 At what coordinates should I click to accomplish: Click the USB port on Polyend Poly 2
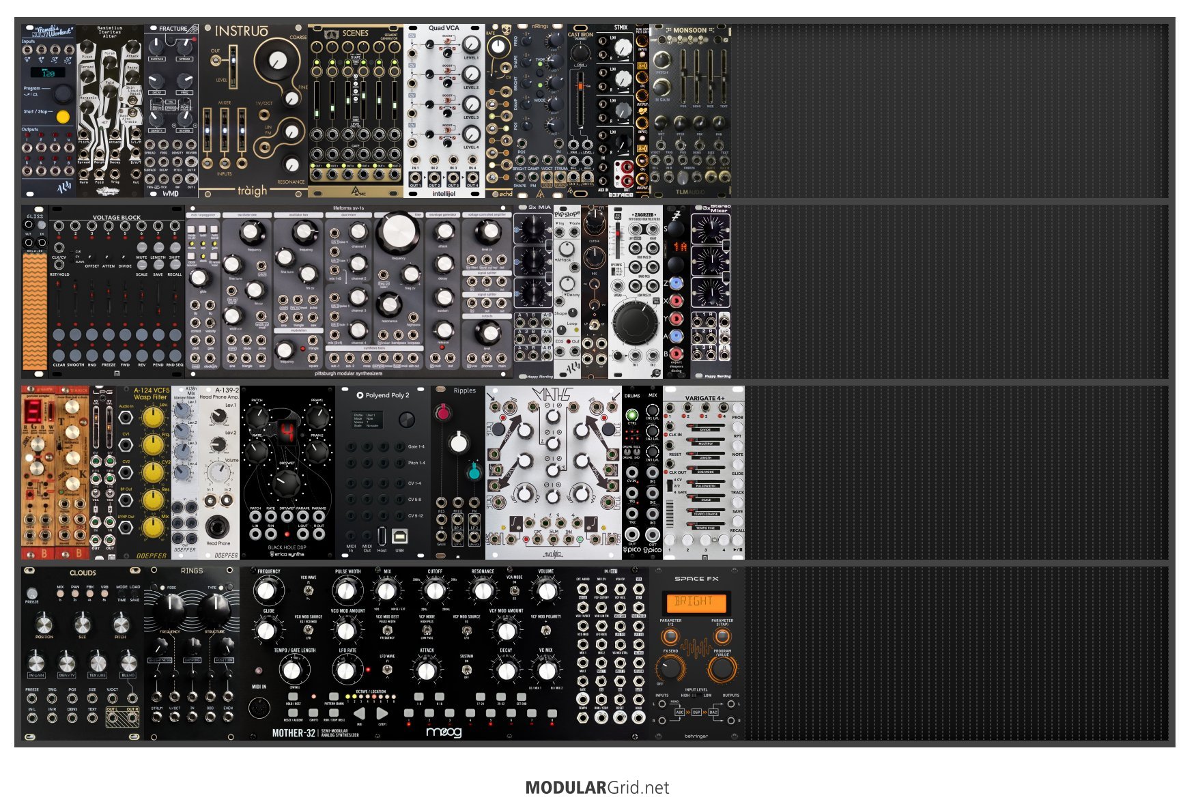(399, 536)
